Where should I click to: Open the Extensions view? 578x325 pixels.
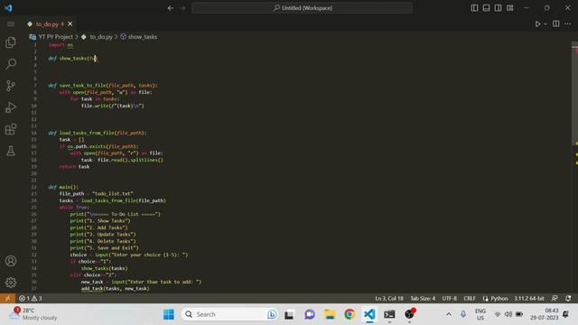pyautogui.click(x=11, y=129)
